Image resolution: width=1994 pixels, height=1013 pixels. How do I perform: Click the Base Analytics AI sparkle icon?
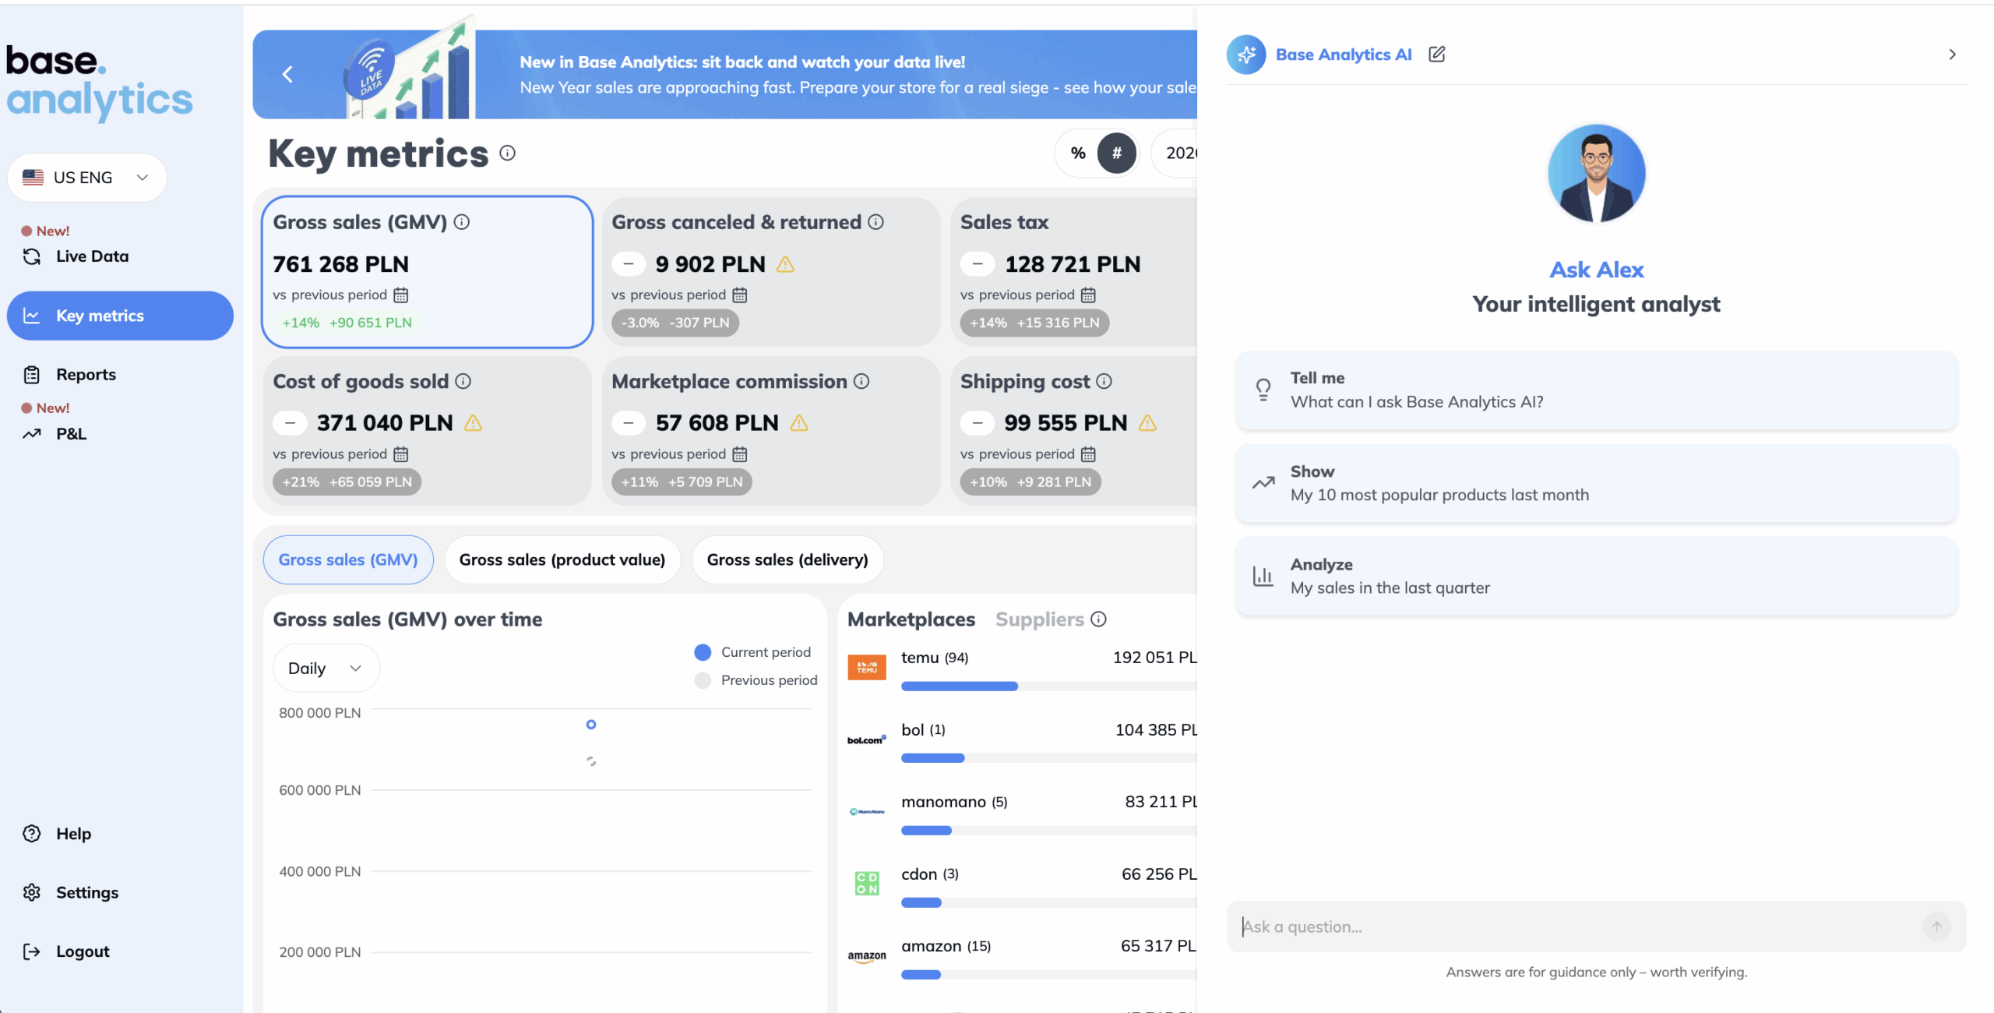1246,55
